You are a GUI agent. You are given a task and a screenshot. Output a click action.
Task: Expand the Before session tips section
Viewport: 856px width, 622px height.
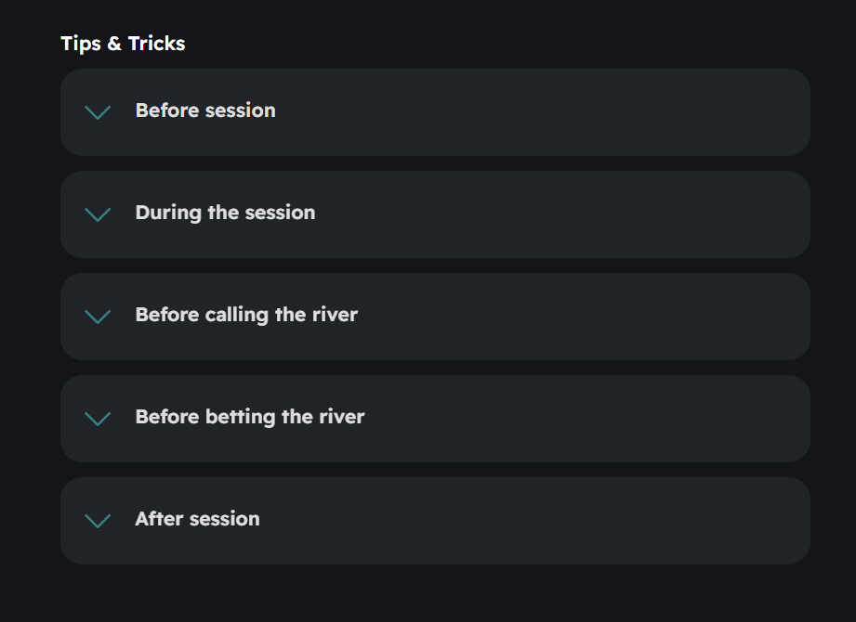point(435,112)
